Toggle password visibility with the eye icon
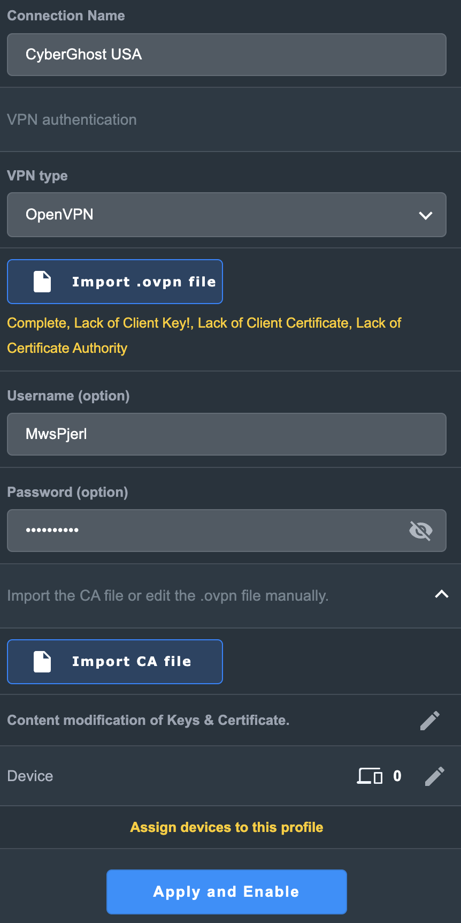 tap(421, 531)
